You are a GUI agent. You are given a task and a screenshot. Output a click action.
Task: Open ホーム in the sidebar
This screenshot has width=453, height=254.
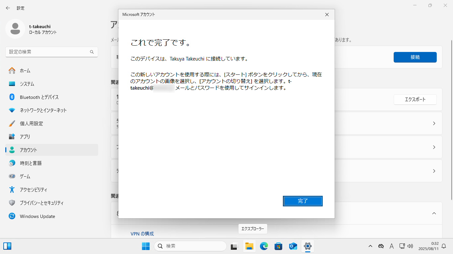52,70
